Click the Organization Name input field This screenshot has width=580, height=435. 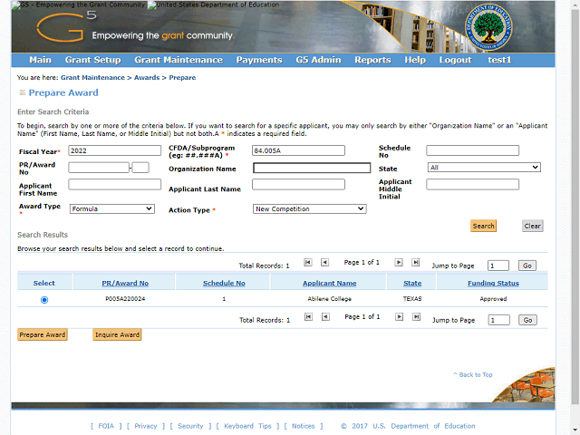[x=312, y=168]
